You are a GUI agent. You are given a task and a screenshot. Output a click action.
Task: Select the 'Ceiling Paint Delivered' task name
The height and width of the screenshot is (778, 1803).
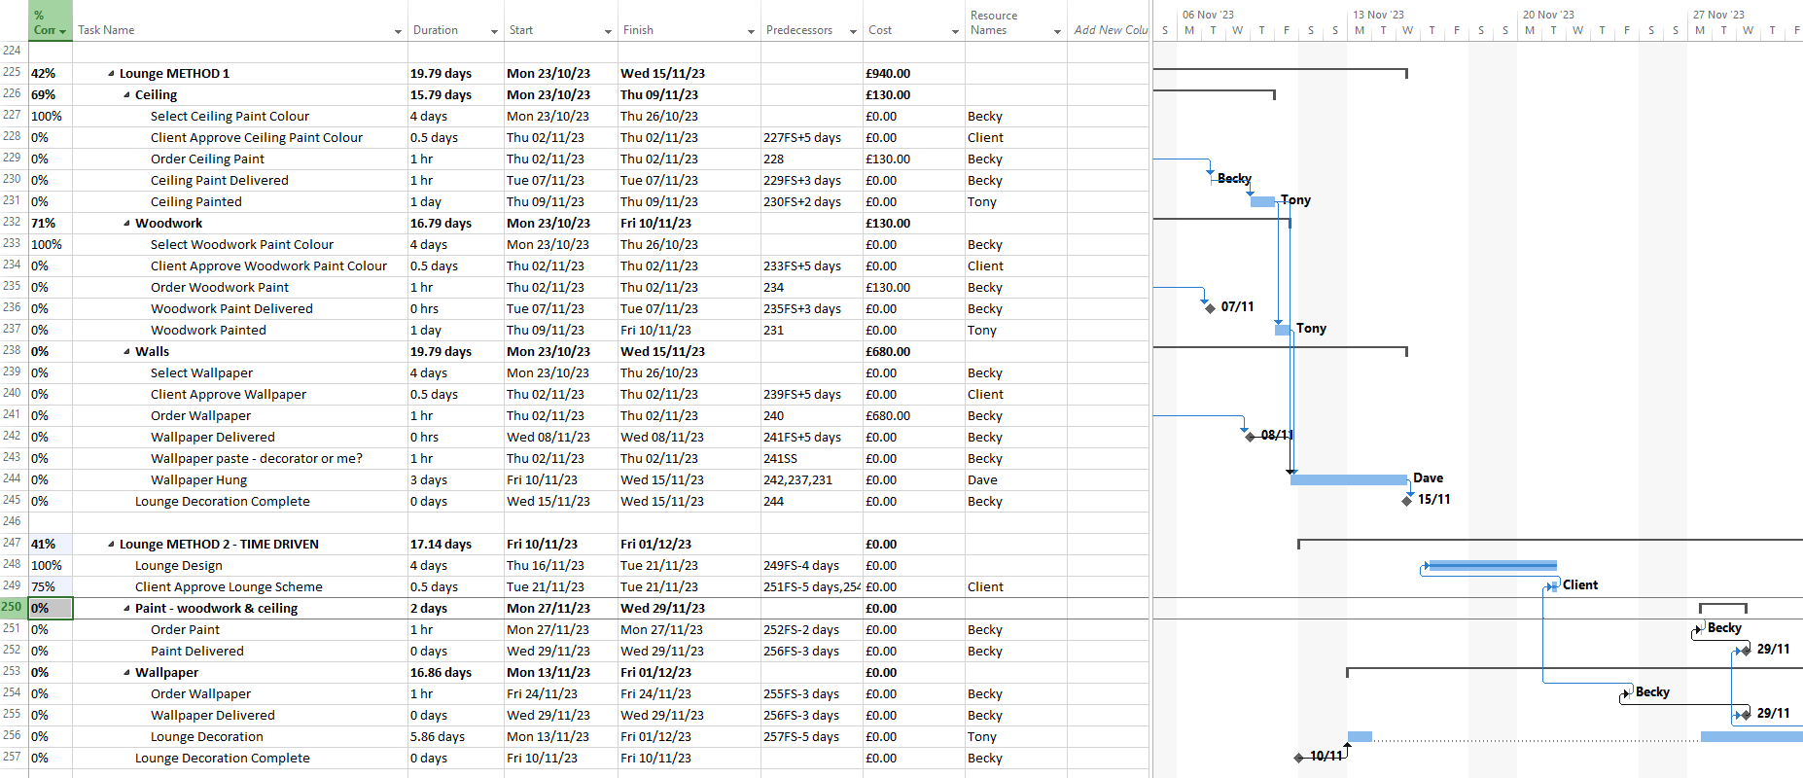pos(220,181)
